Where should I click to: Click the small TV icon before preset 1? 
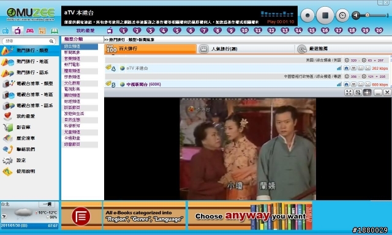110,31
